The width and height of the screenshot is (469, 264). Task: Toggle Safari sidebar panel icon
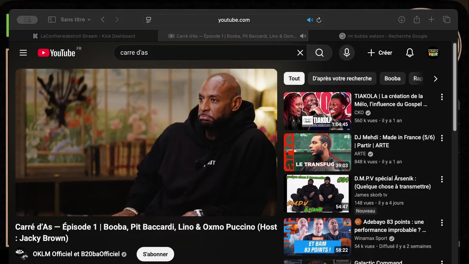pos(52,20)
